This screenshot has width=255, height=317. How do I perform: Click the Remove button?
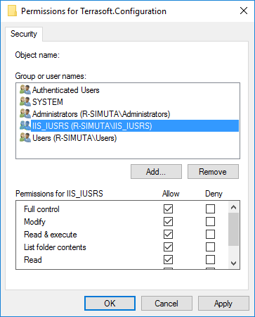tap(213, 172)
